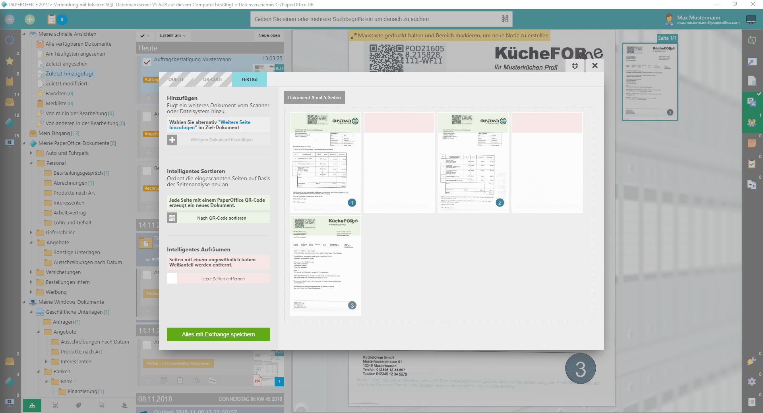
Task: Click the green rotate icon in right bar
Action: 752,40
